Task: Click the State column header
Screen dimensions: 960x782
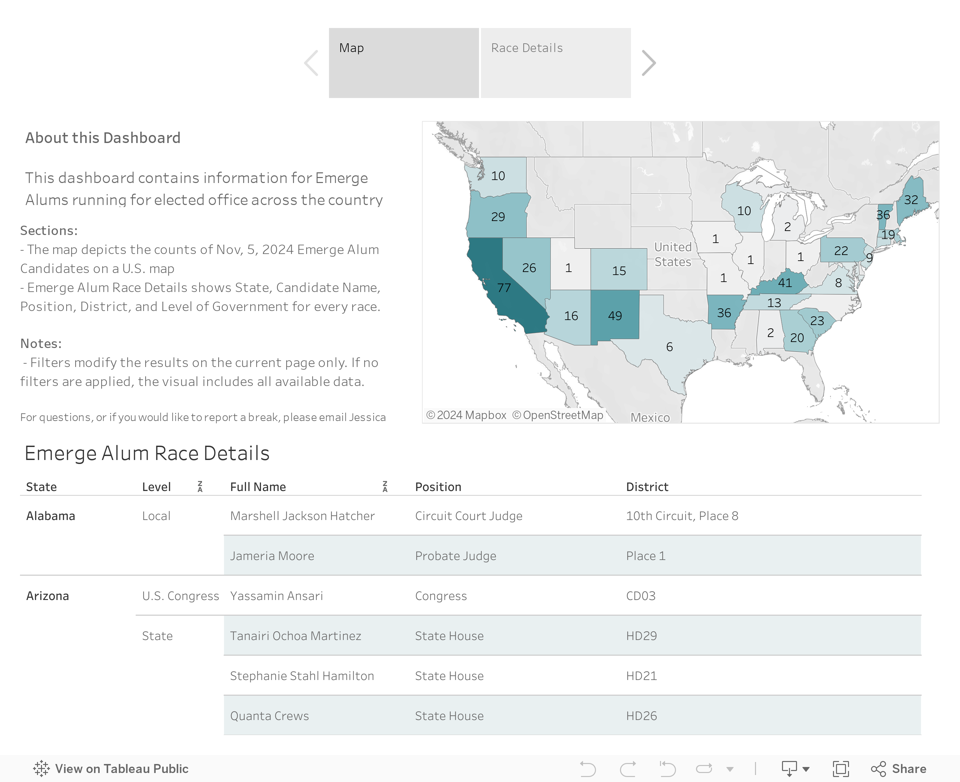Action: tap(41, 486)
